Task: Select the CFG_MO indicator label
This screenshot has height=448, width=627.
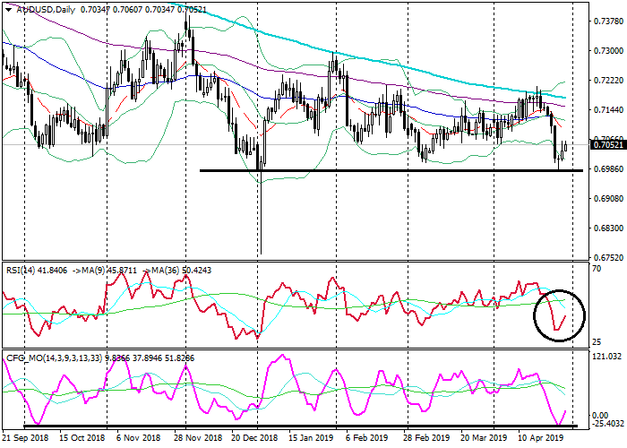Action: 23,358
